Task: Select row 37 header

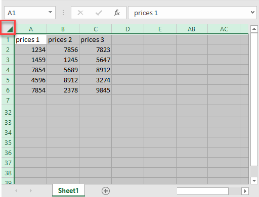Action: tap(8, 163)
